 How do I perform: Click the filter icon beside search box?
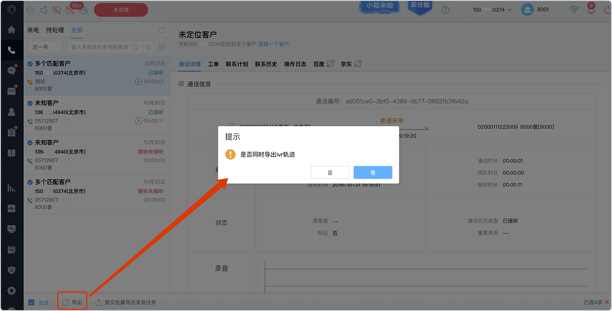(148, 47)
